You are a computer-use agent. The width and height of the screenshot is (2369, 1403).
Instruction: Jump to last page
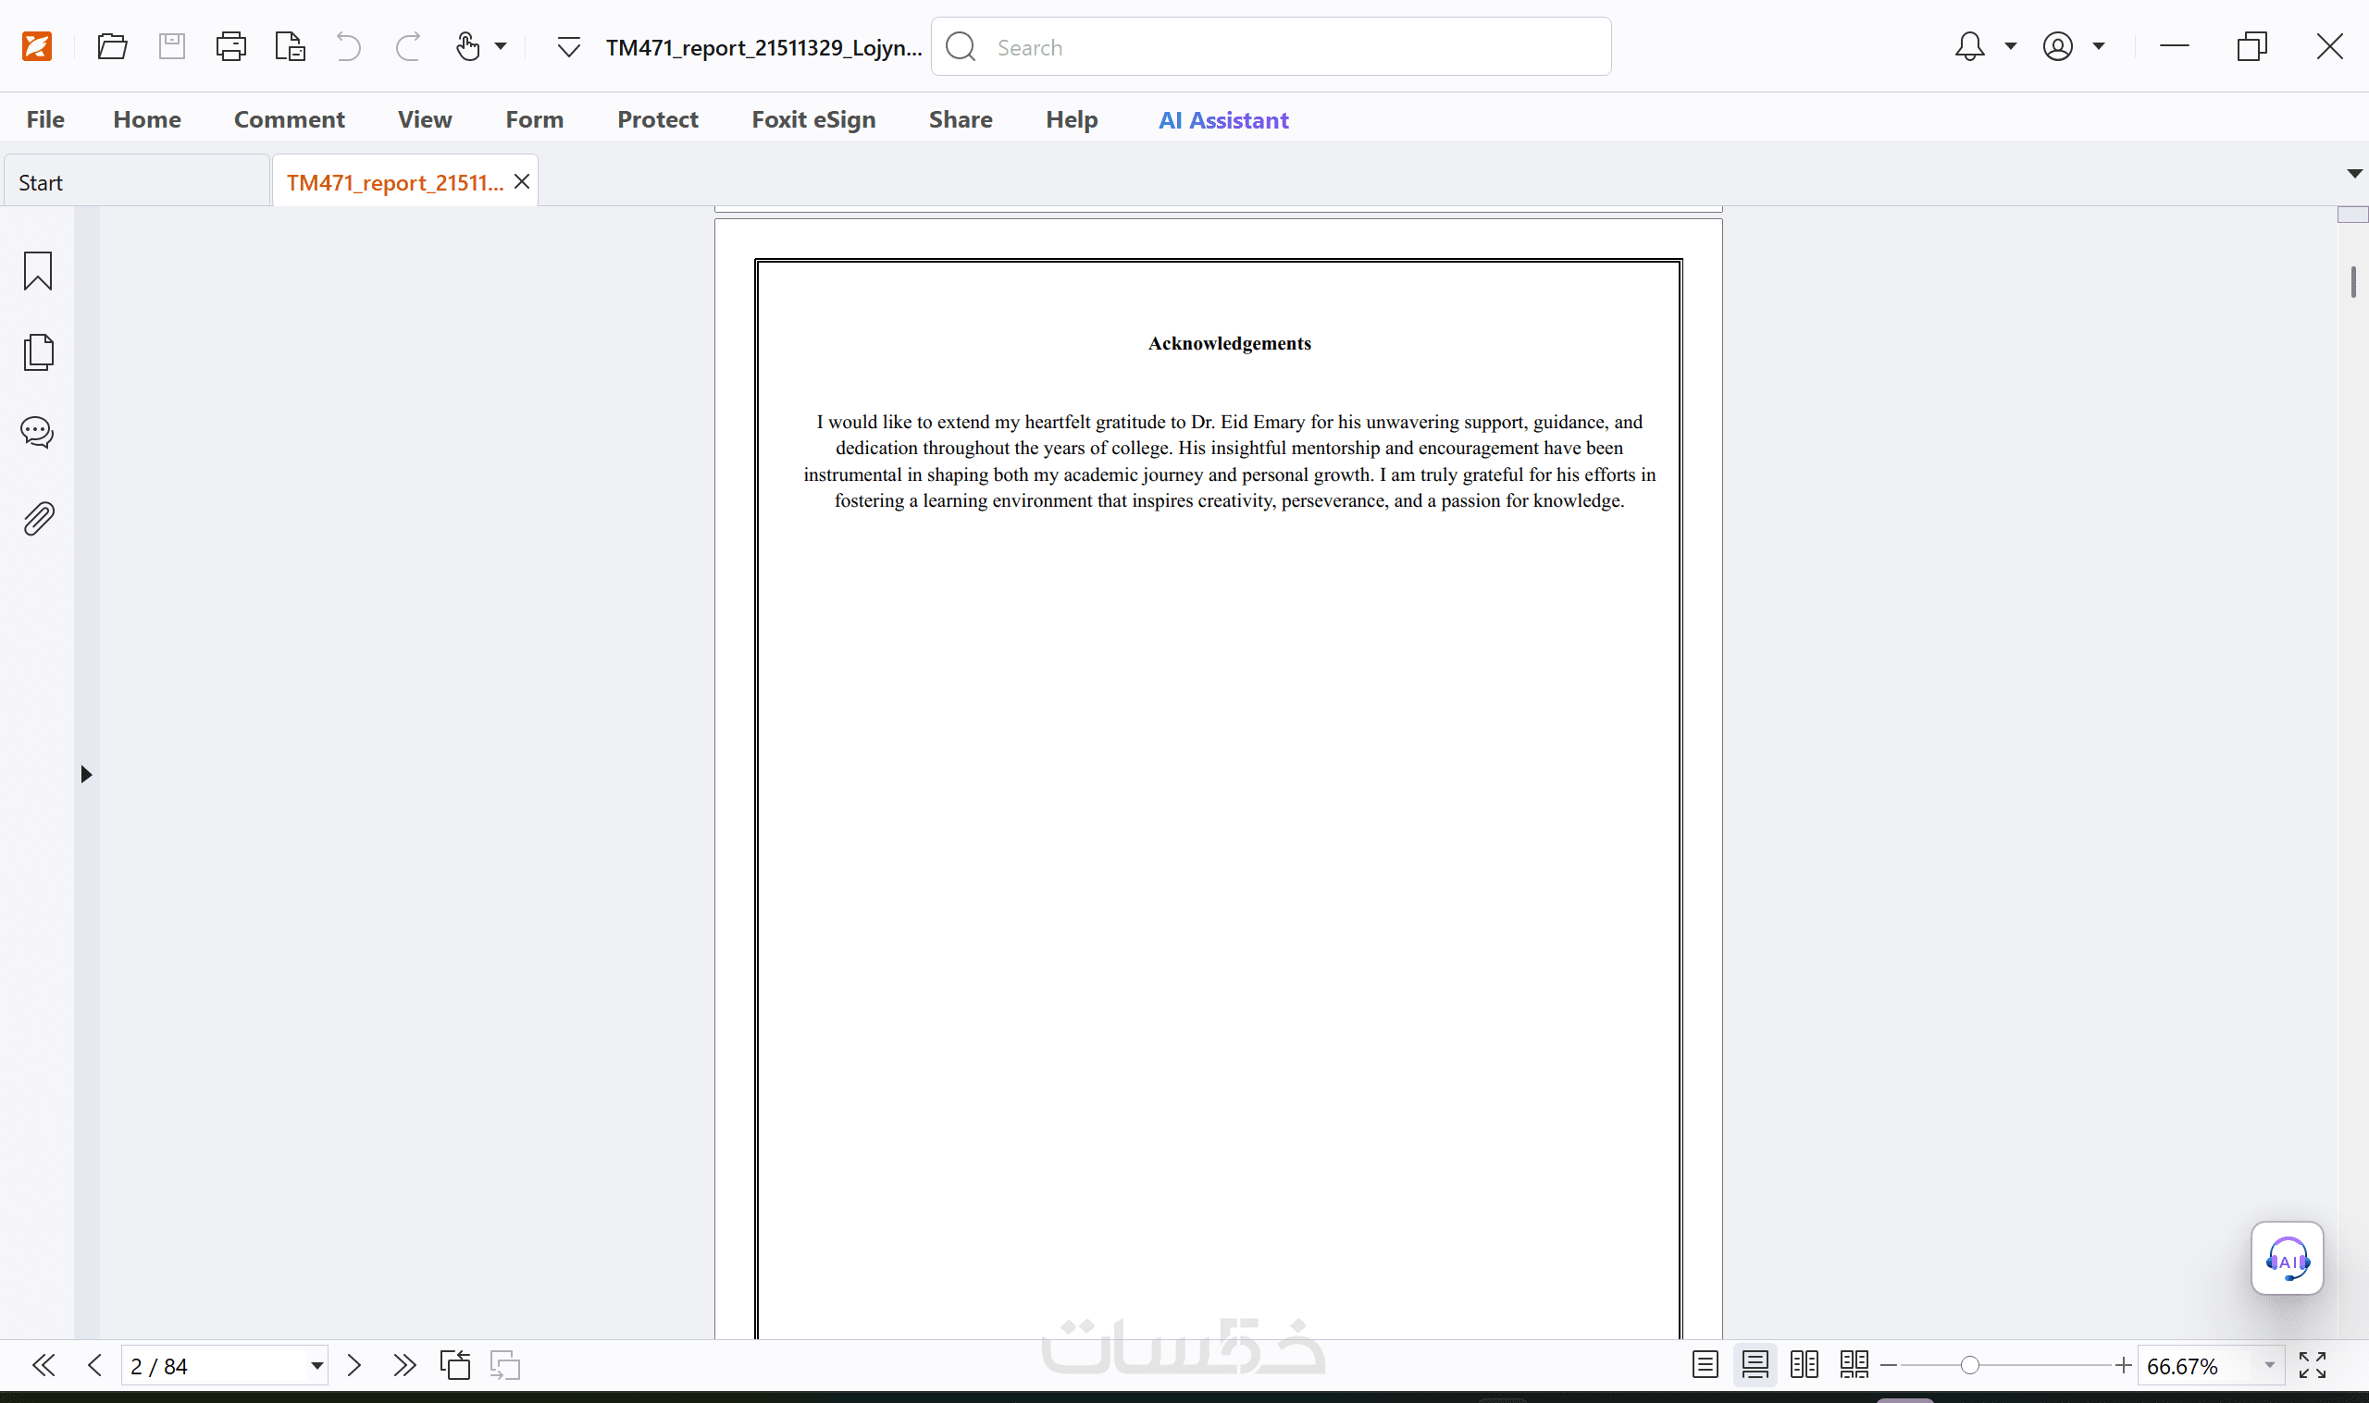404,1365
